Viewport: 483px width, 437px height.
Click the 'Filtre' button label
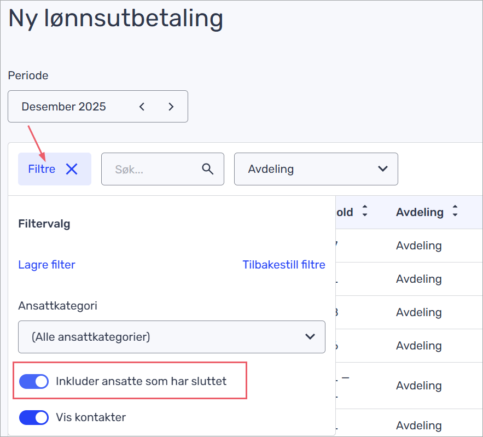coord(42,169)
